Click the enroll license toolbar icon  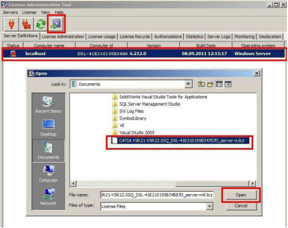[56, 24]
